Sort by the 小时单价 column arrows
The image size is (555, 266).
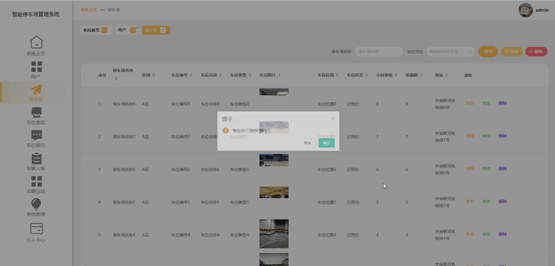(x=396, y=75)
